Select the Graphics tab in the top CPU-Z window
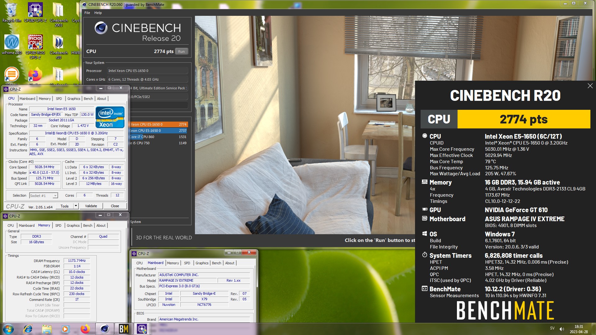The height and width of the screenshot is (335, 596). click(74, 99)
